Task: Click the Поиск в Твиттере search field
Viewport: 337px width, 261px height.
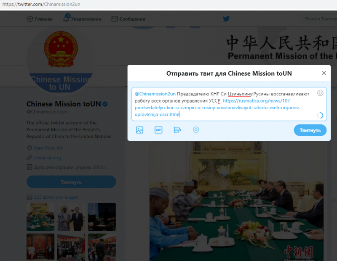Action: 319,19
